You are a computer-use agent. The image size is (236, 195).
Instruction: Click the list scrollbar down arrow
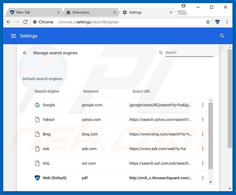[211, 182]
